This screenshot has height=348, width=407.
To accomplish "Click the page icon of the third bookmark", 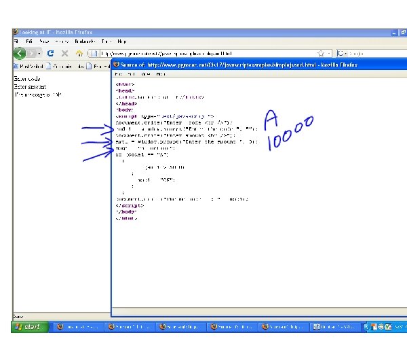I will click(89, 66).
